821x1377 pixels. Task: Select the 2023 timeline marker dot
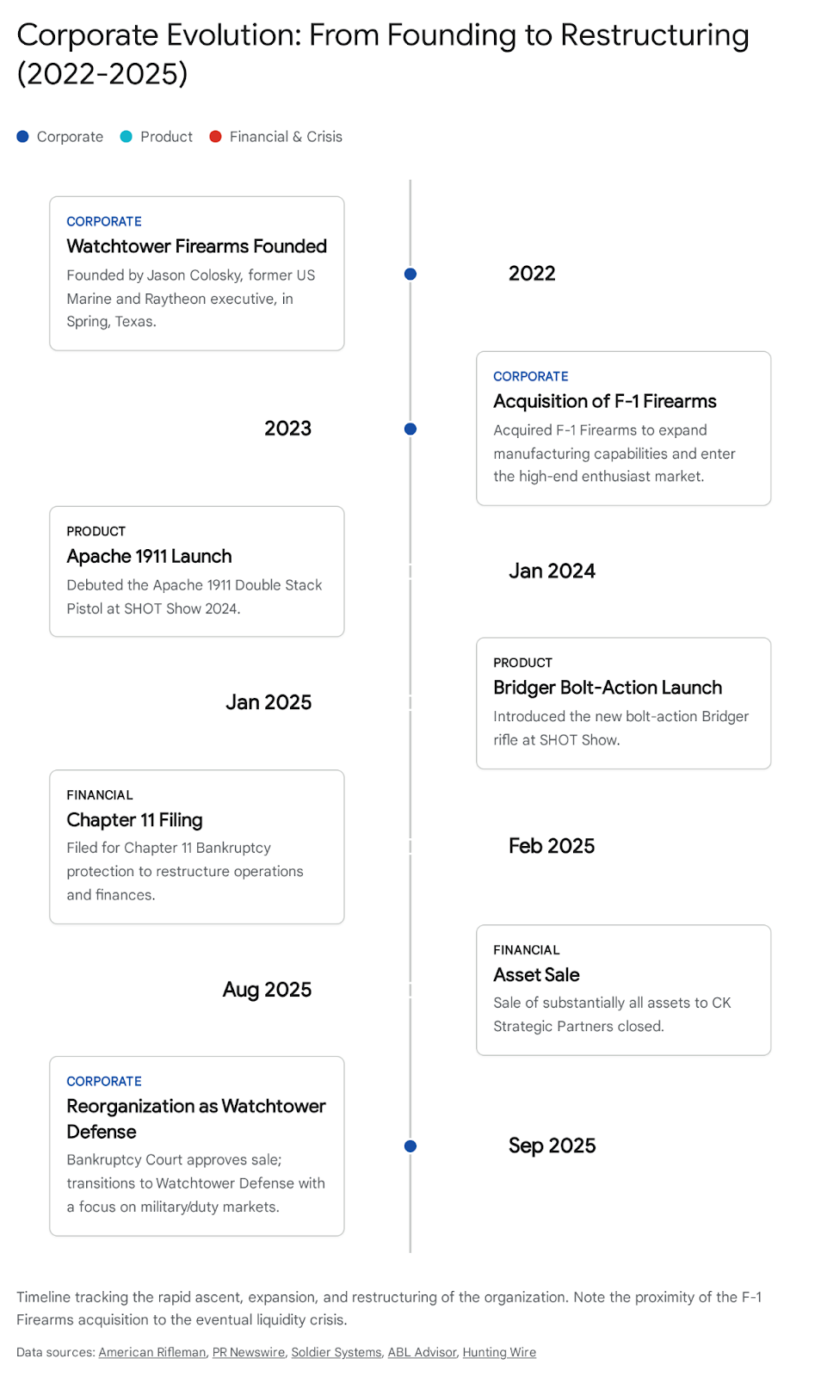410,429
